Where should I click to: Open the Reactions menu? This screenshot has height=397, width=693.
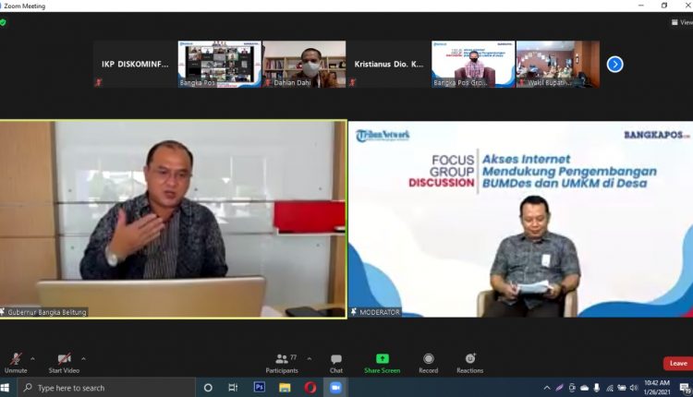click(x=469, y=360)
